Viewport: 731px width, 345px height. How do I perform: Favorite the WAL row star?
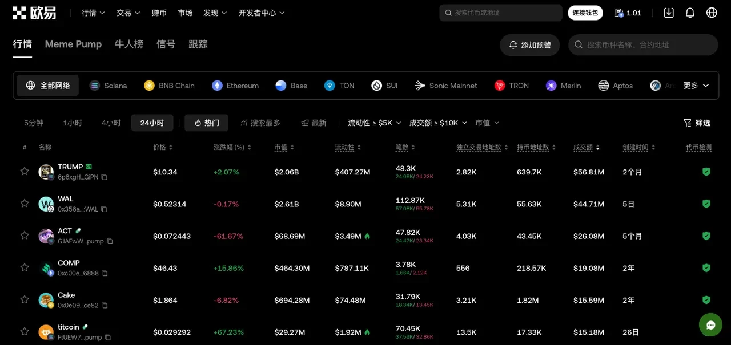tap(25, 203)
